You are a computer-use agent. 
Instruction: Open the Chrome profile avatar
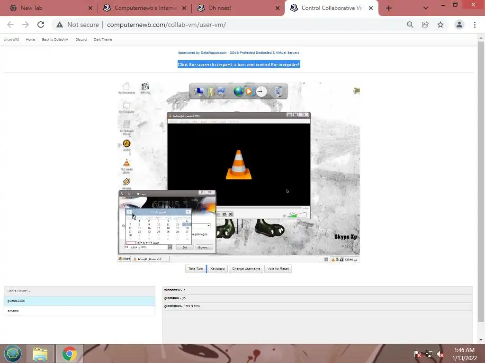[459, 25]
